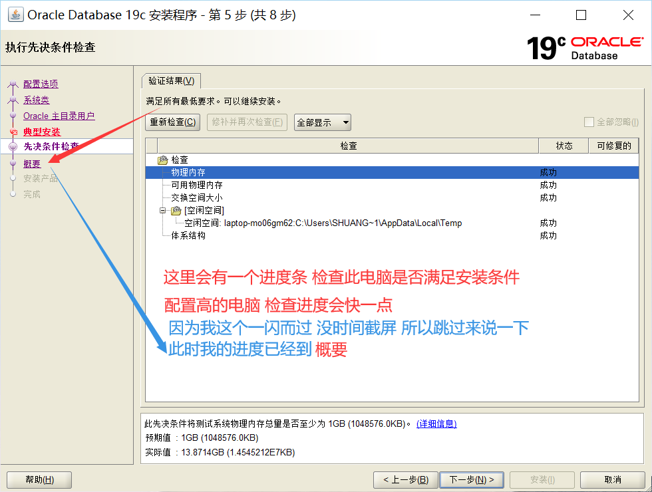This screenshot has width=652, height=492.
Task: Enable the 全部忽略 checkbox
Action: pyautogui.click(x=588, y=122)
